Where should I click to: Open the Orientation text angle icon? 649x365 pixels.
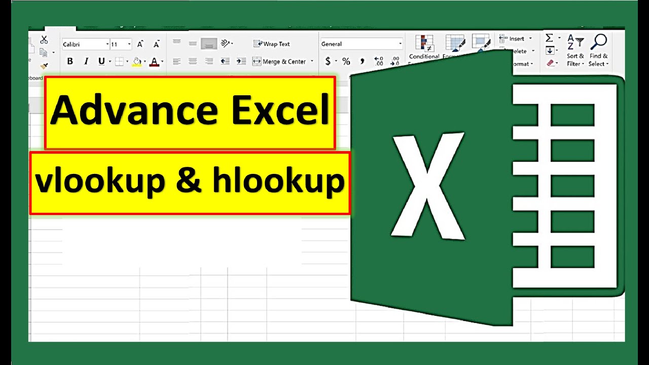[226, 44]
